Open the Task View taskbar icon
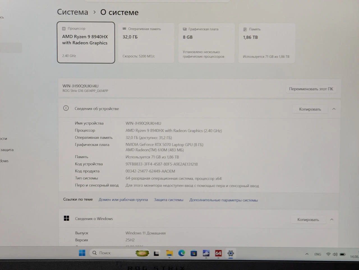 157,253
